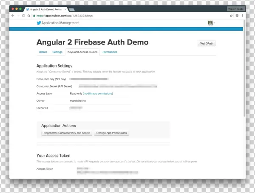Click Application Management header link
Viewport: 255px width, 193px height.
[60, 23]
